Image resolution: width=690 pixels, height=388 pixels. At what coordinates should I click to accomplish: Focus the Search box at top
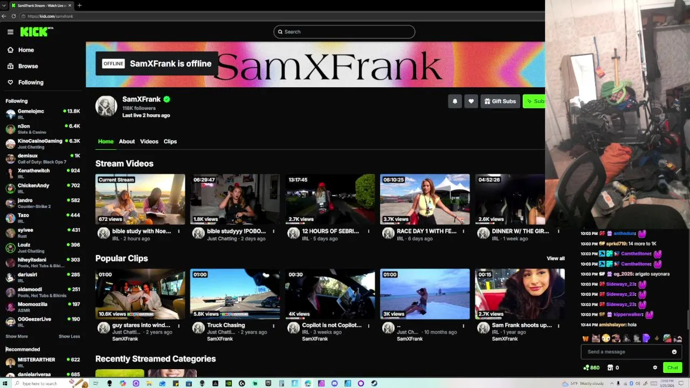click(x=344, y=32)
